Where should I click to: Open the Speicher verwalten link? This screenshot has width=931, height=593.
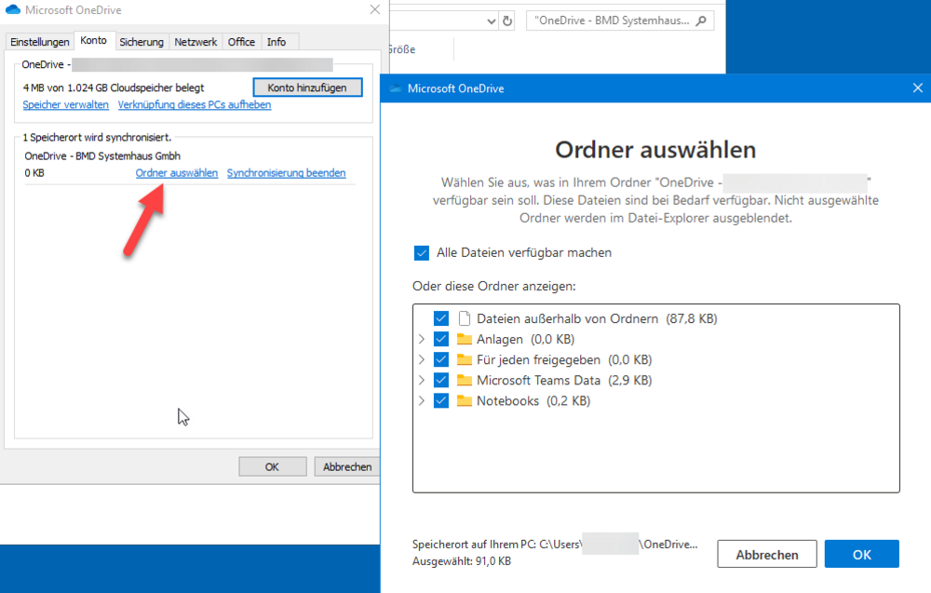66,105
